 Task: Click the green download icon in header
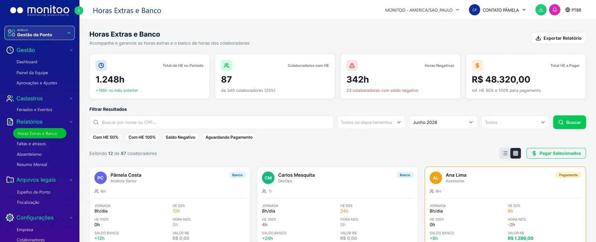tap(541, 10)
